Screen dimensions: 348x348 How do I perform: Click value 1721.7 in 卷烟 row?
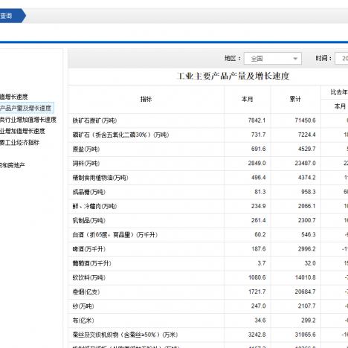[x=257, y=292]
